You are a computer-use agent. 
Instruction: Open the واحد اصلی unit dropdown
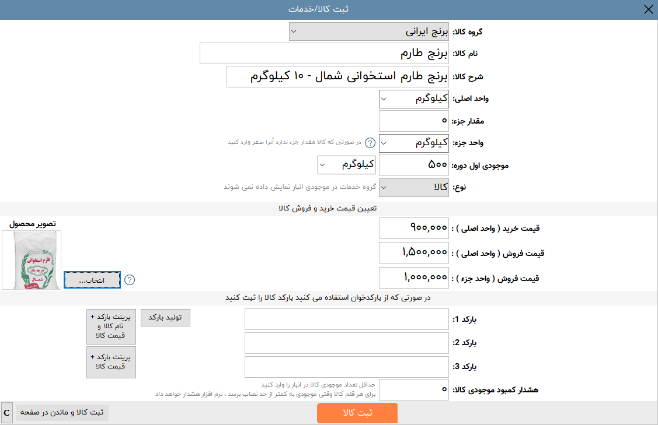(414, 99)
